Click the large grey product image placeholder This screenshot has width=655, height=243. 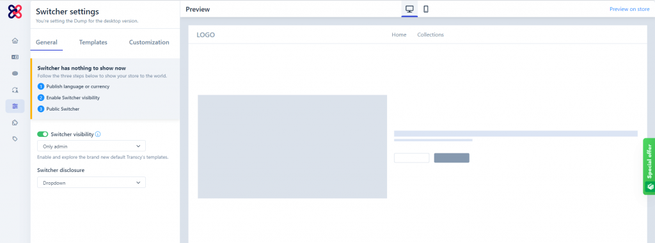292,146
